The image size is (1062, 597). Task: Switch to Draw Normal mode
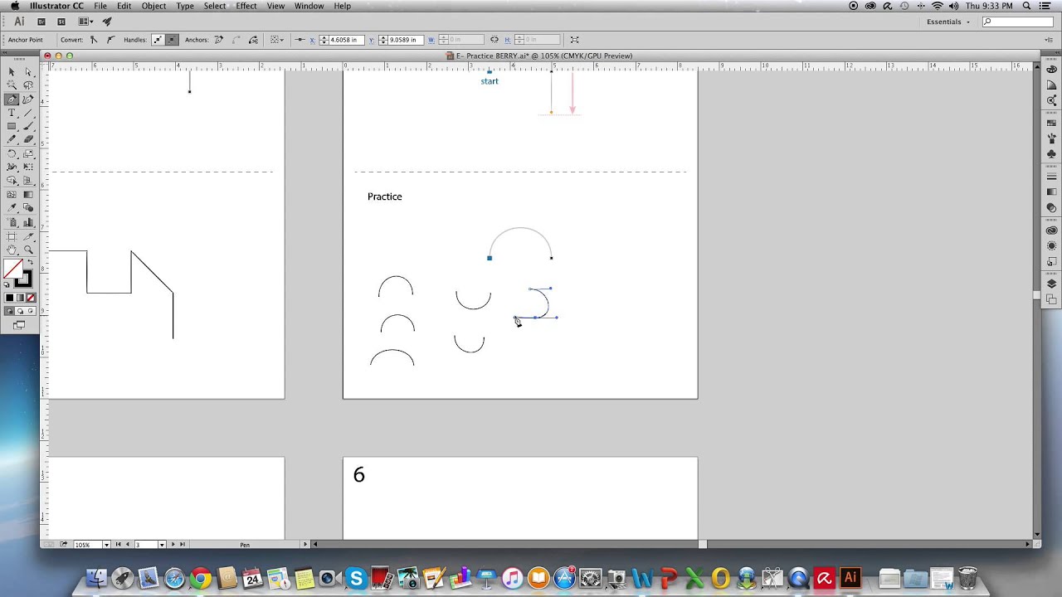click(9, 311)
